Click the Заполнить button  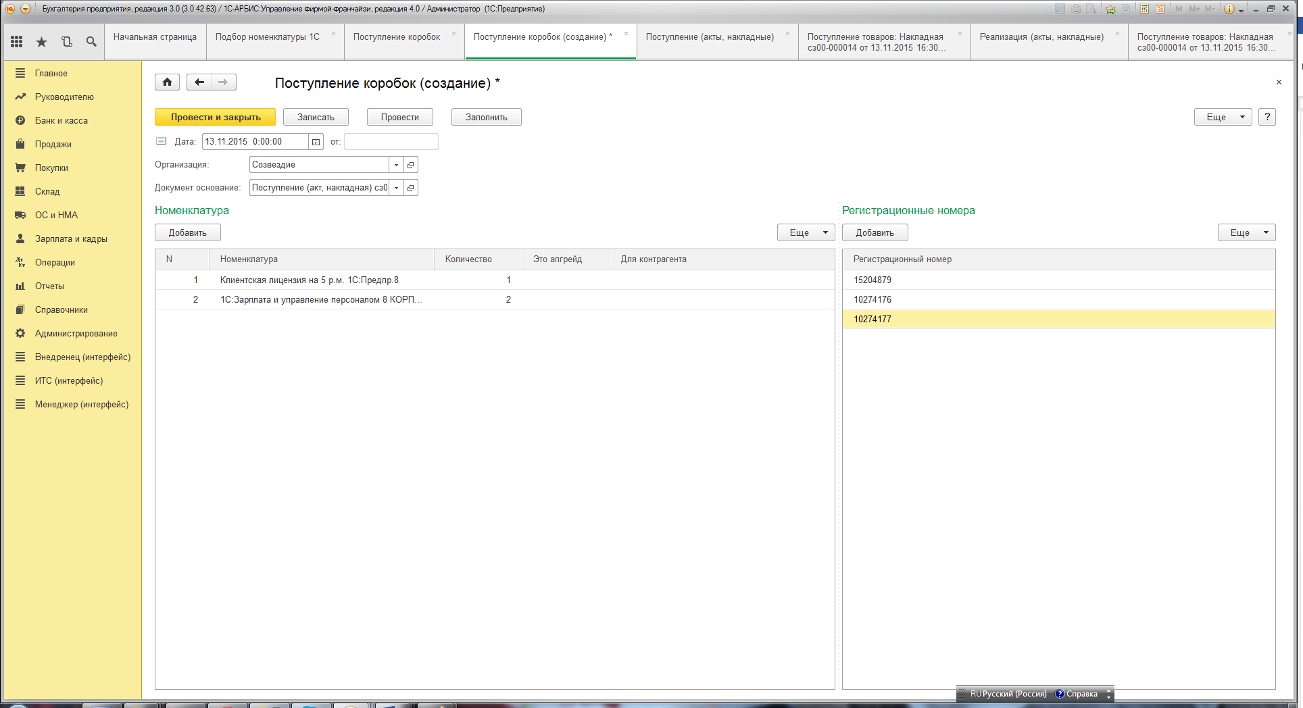pos(486,117)
